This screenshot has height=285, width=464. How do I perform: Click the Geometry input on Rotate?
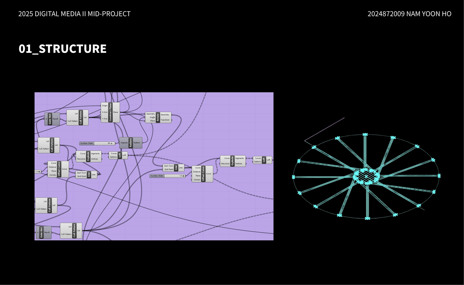point(151,114)
